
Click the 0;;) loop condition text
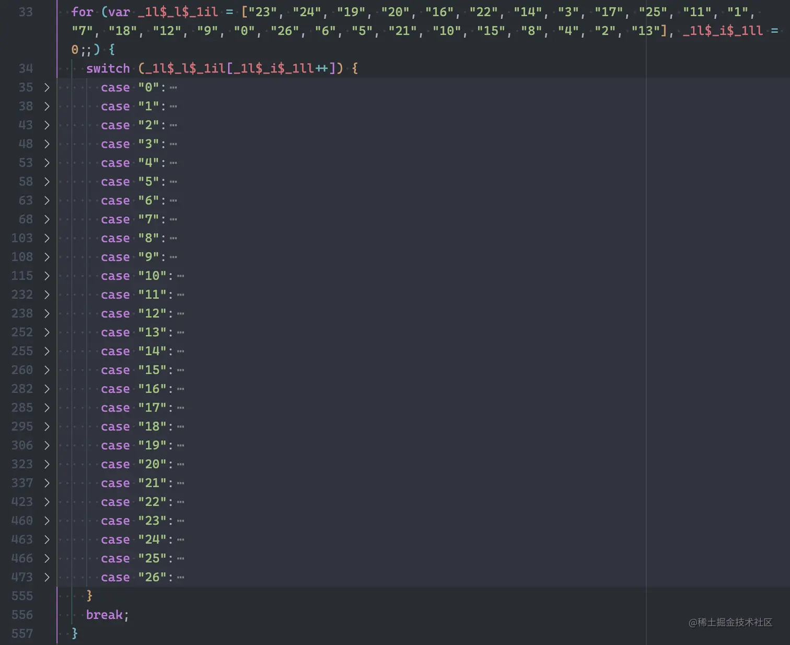[86, 49]
